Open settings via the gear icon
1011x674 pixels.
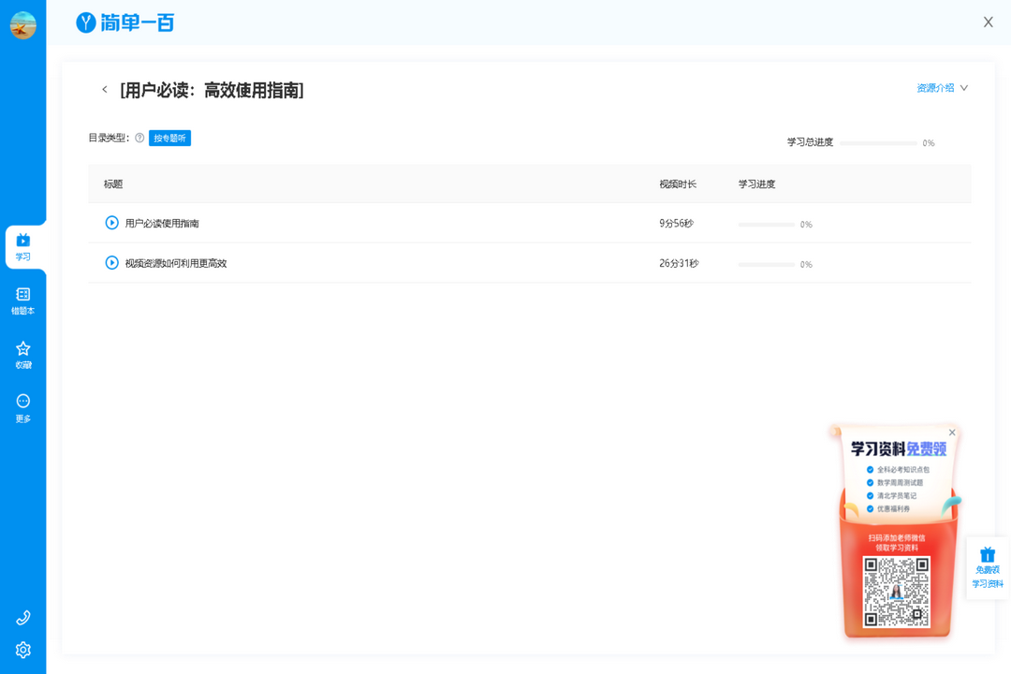[x=23, y=649]
